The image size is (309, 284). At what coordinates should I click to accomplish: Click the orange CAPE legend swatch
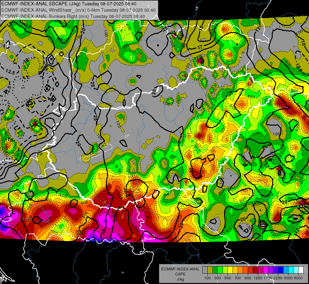[240, 270]
